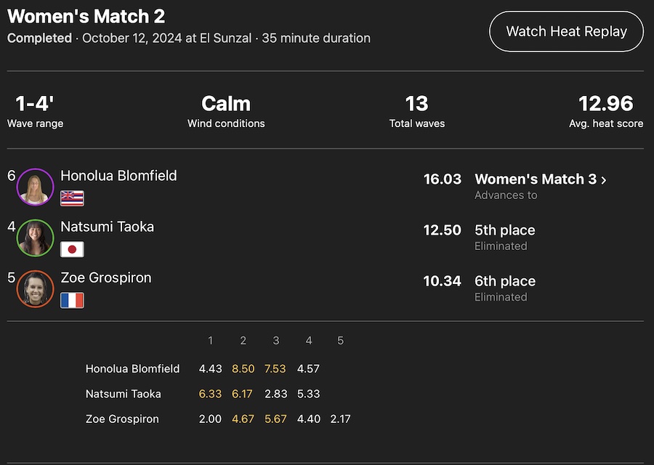Select Natsumi Taoka's name in results
This screenshot has height=465, width=654.
click(107, 226)
